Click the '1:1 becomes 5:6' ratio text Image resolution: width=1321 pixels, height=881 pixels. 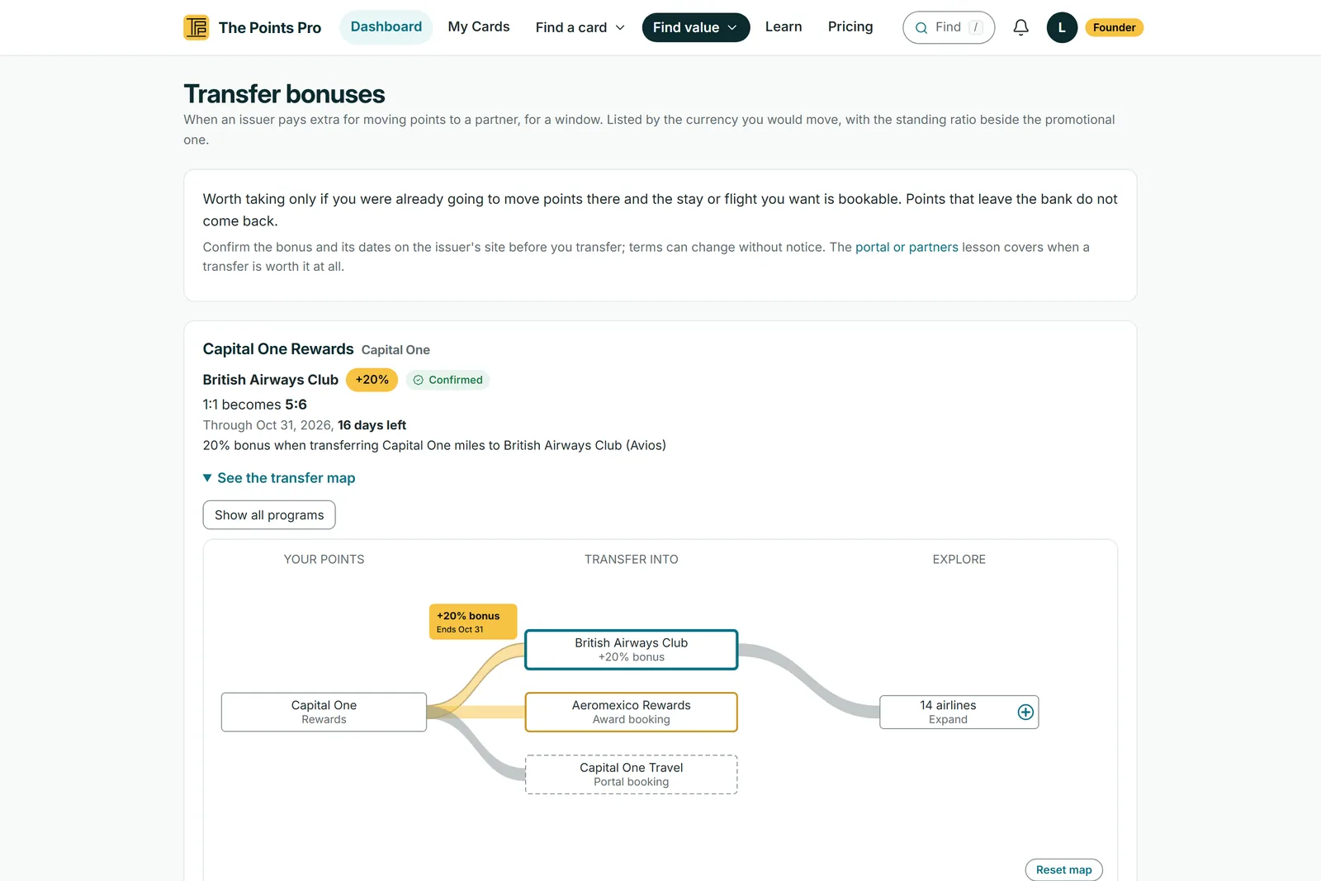(x=255, y=405)
